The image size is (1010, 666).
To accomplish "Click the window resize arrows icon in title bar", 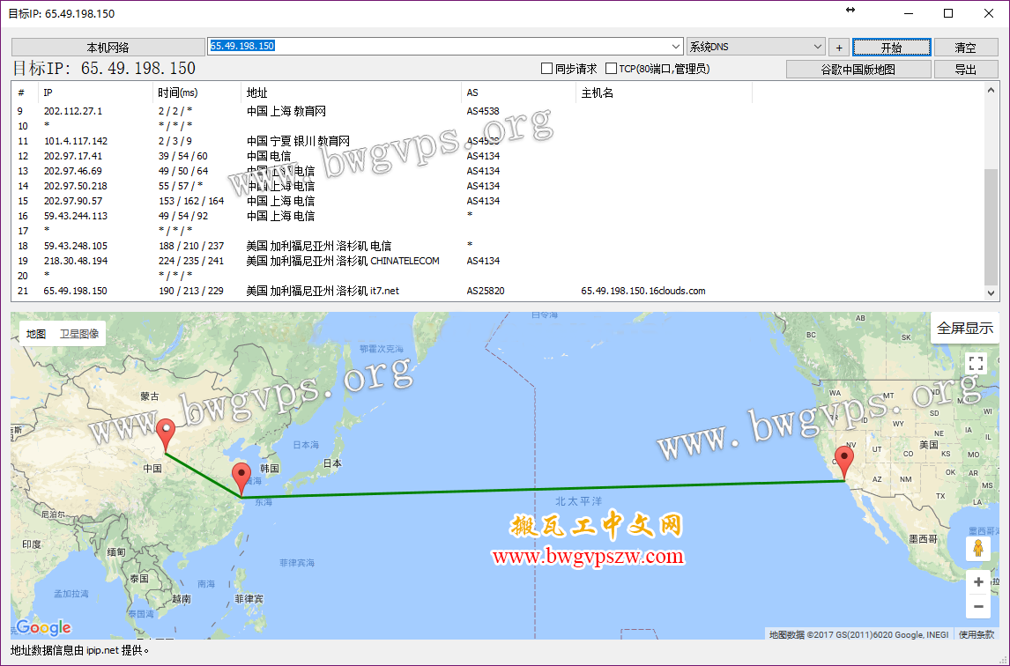I will pos(850,10).
